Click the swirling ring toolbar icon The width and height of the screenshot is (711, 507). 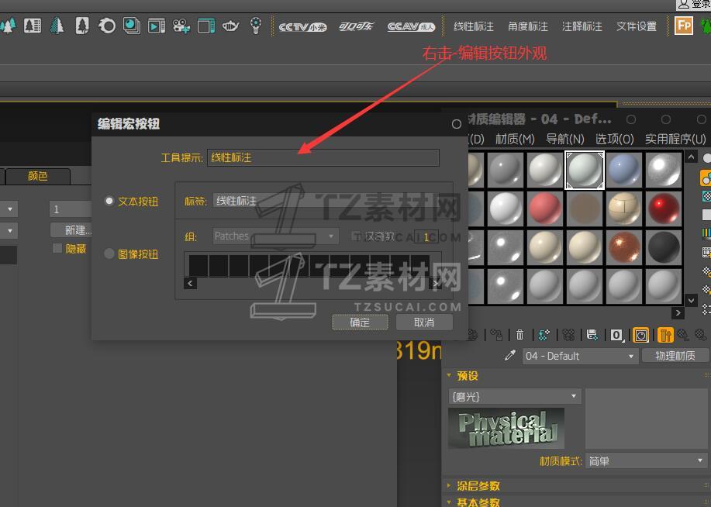click(107, 26)
